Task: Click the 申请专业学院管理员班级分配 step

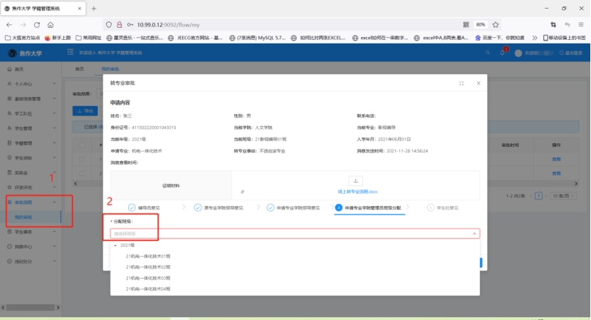Action: (x=369, y=207)
